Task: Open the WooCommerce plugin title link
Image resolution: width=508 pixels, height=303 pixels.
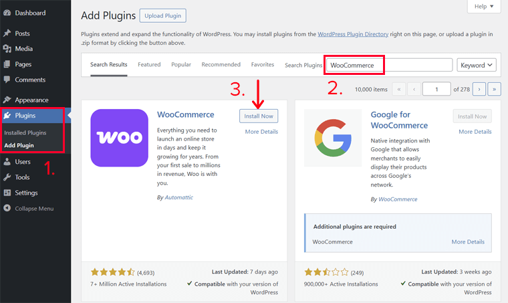Action: [186, 114]
